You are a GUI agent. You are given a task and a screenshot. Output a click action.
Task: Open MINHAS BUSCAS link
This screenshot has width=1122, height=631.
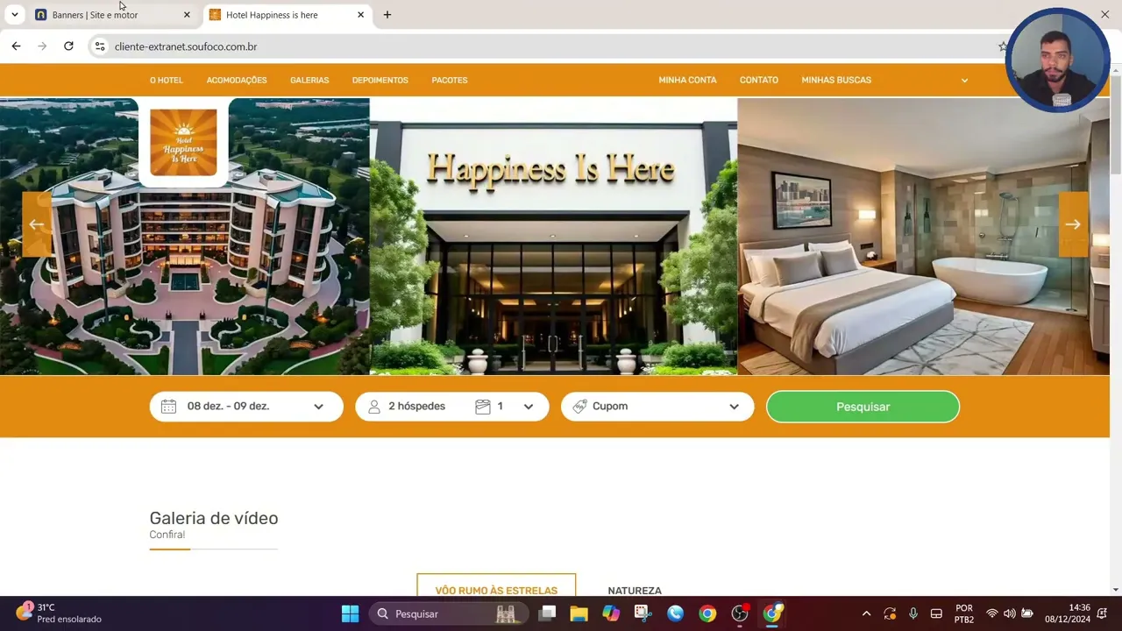[836, 80]
